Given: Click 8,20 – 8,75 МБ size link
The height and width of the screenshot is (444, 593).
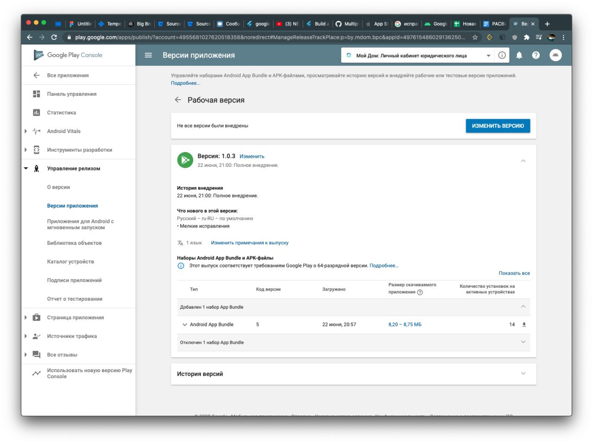Looking at the screenshot, I should (405, 324).
